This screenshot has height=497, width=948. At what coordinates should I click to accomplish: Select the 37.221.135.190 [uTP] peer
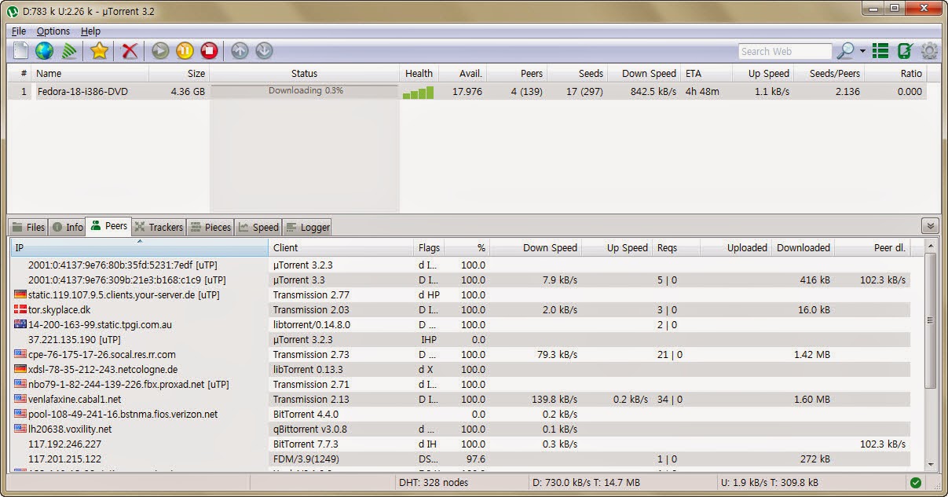[x=460, y=340]
